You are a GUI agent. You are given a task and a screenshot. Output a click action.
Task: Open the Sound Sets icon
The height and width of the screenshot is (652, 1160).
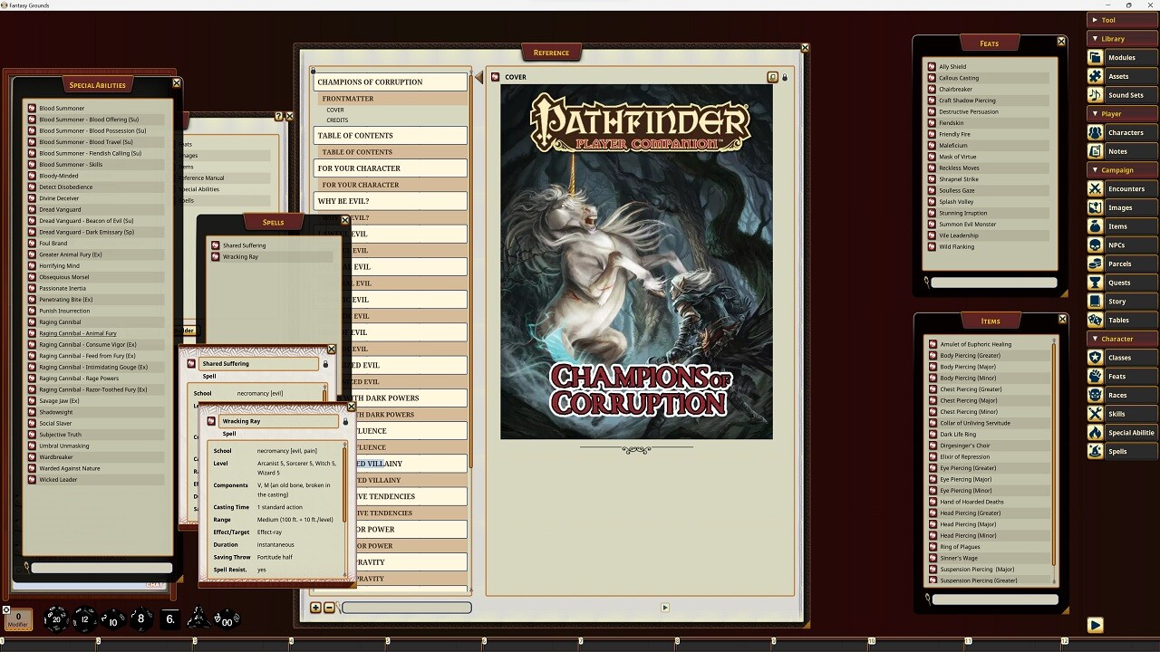coord(1096,94)
